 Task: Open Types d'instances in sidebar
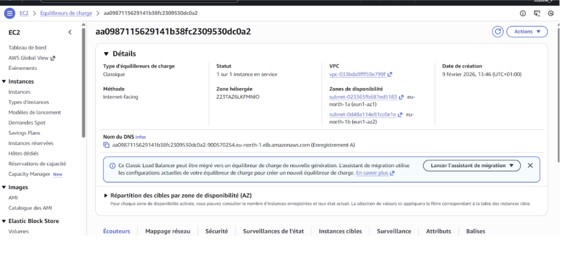(29, 102)
